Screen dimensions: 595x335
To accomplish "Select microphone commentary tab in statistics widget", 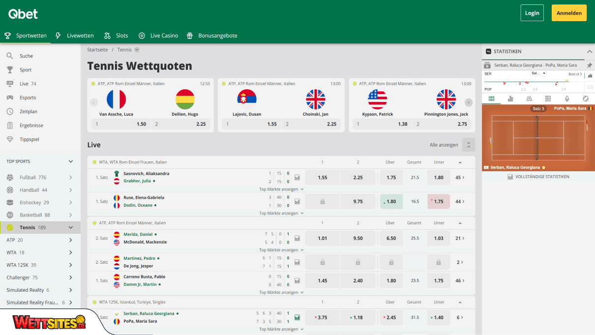I will point(567,98).
